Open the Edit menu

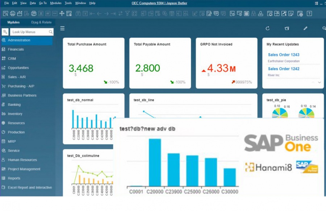[x=14, y=3]
